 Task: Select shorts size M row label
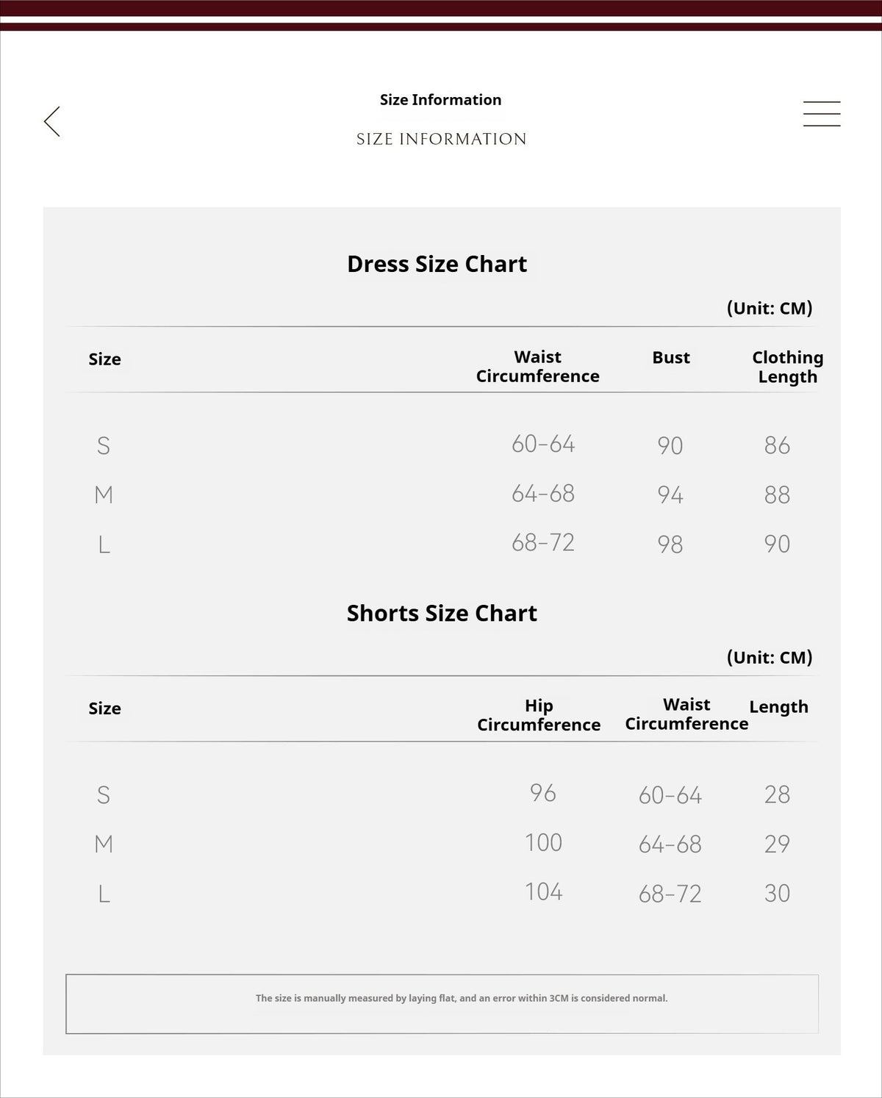pos(104,844)
